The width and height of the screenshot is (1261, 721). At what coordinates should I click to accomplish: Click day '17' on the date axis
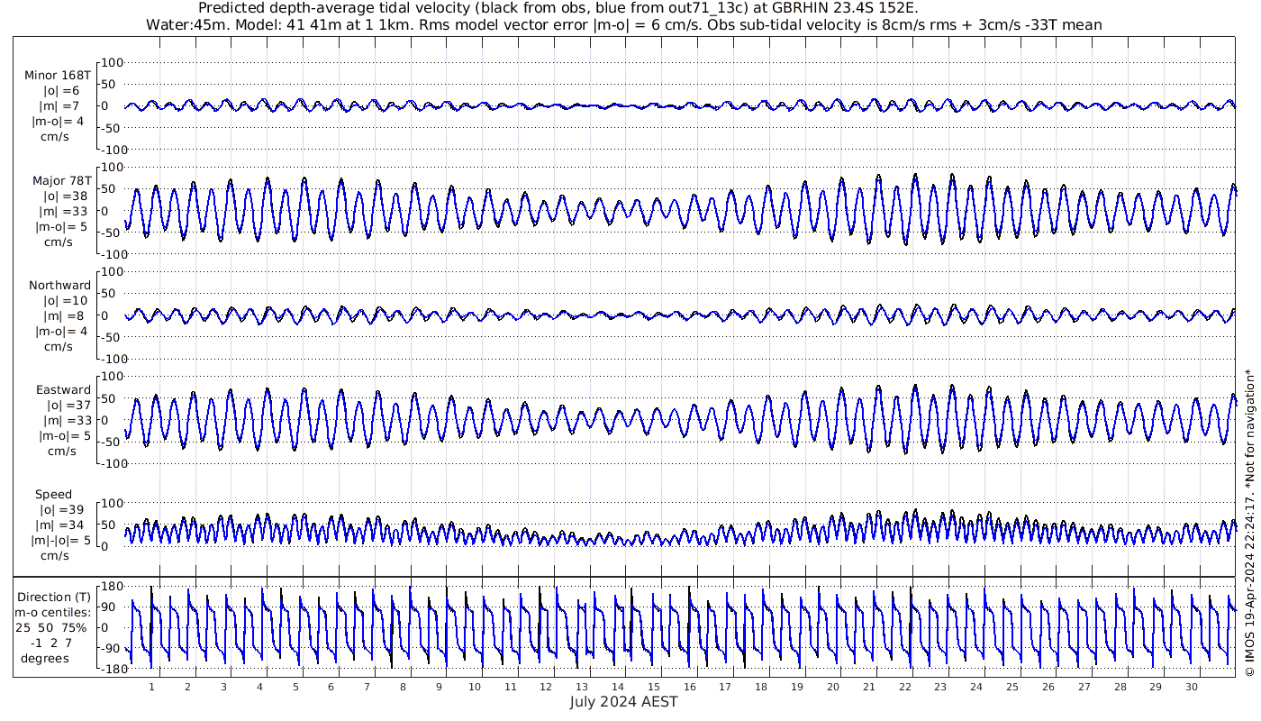[x=726, y=687]
